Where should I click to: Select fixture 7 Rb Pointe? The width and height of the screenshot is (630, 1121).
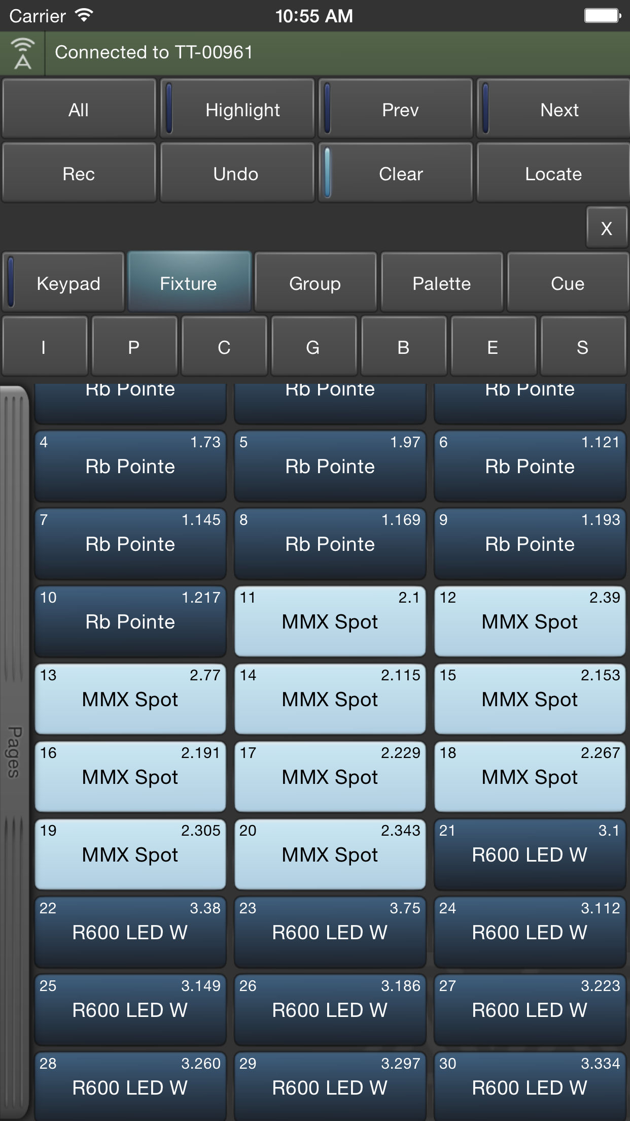[x=130, y=543]
